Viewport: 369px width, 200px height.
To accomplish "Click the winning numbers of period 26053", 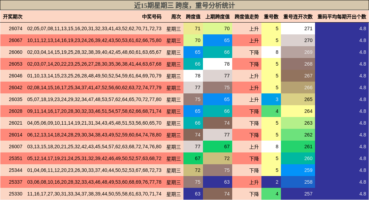I will (x=94, y=64).
